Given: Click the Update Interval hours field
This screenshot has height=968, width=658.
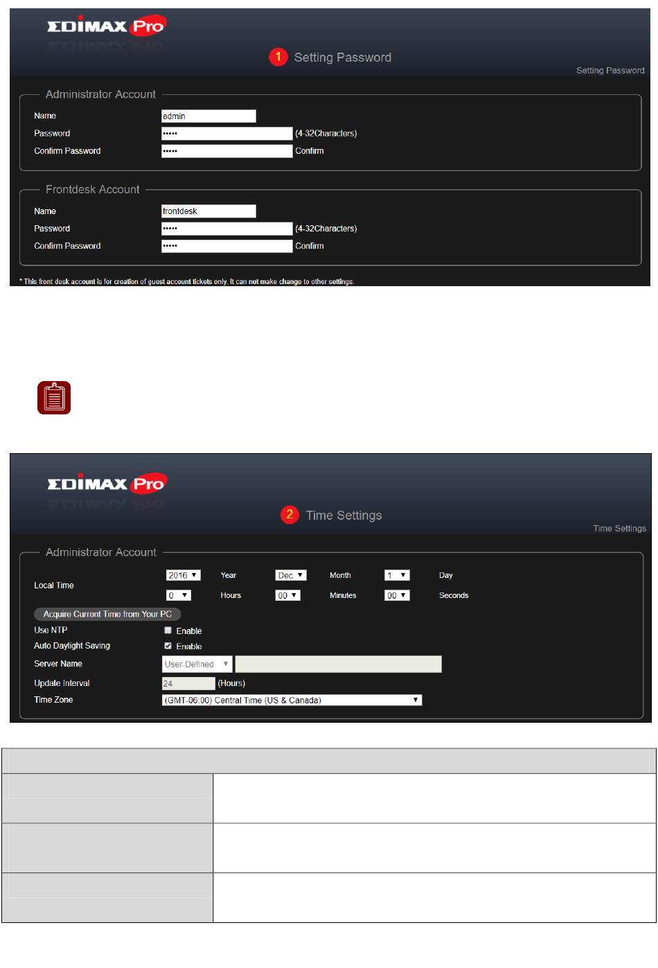Looking at the screenshot, I should 188,683.
